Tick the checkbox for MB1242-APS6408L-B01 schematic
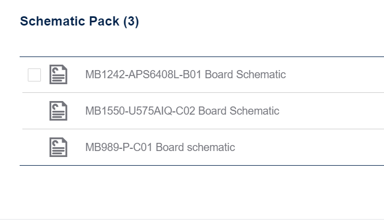This screenshot has height=220, width=384. (x=34, y=75)
